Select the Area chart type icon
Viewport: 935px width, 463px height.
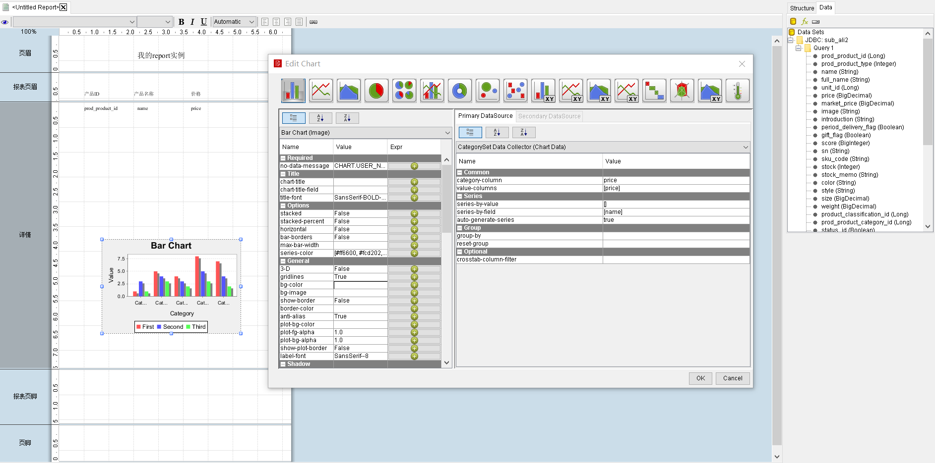pyautogui.click(x=349, y=91)
